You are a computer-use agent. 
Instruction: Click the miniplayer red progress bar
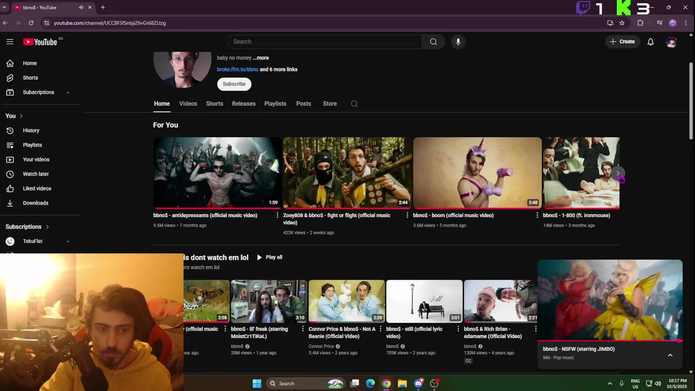click(x=610, y=341)
